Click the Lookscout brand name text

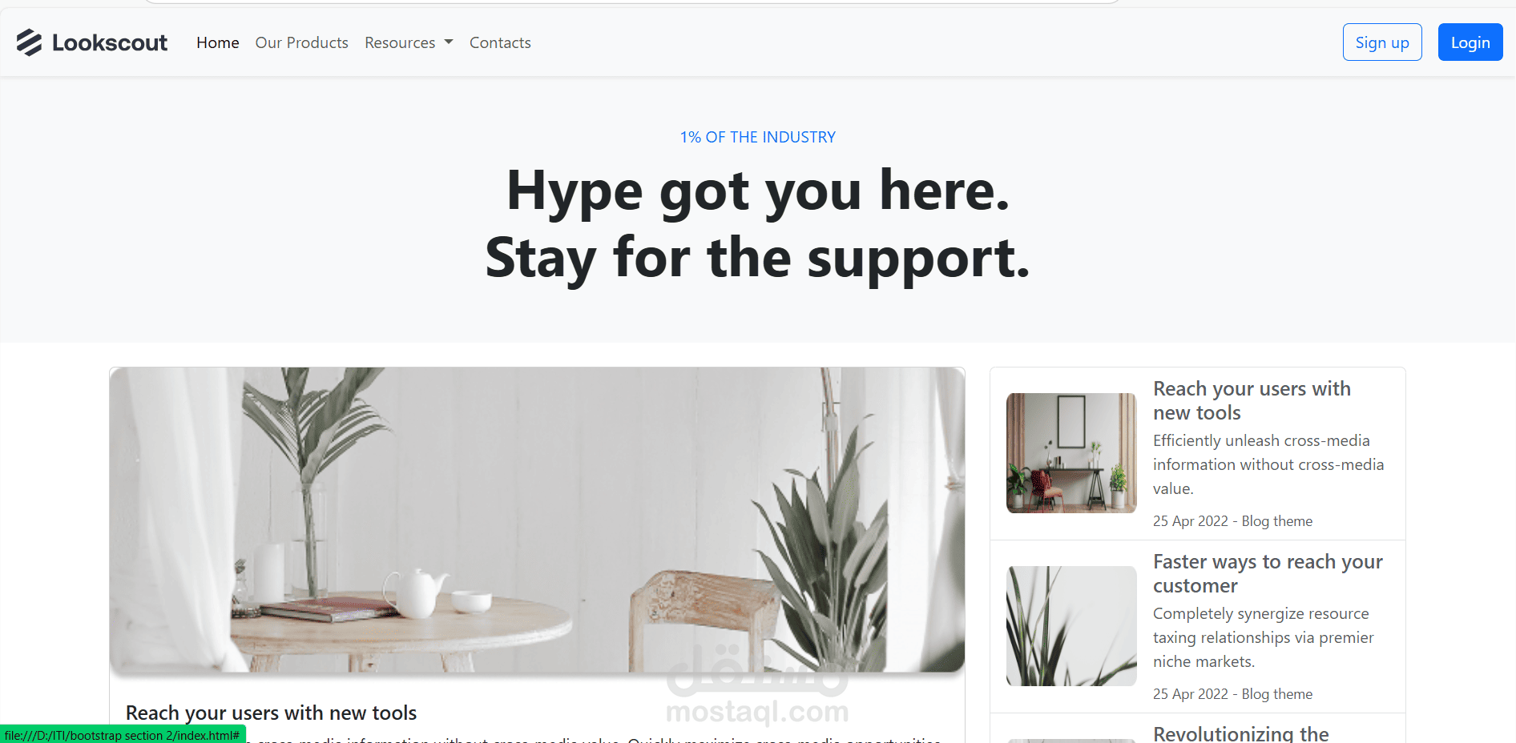click(110, 42)
